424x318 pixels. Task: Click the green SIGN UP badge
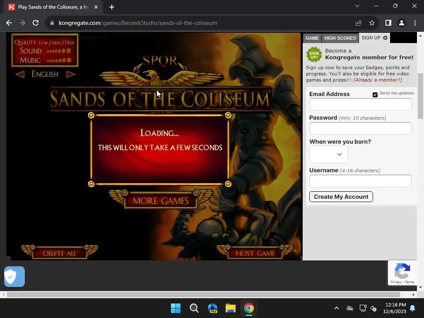314,55
